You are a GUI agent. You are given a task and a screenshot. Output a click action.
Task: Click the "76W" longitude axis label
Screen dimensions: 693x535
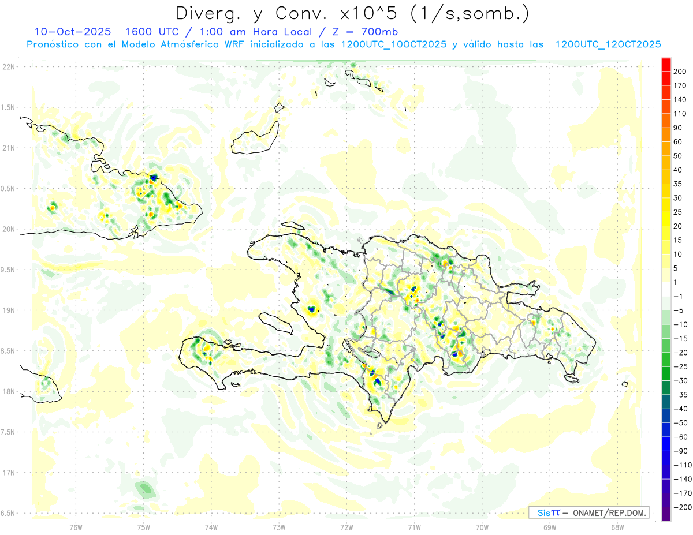click(76, 526)
